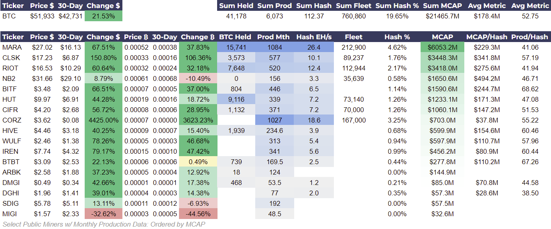Click the 760,860 sum fleet value

pyautogui.click(x=354, y=16)
